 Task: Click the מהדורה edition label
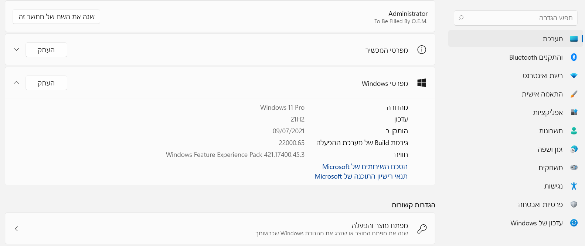[397, 108]
